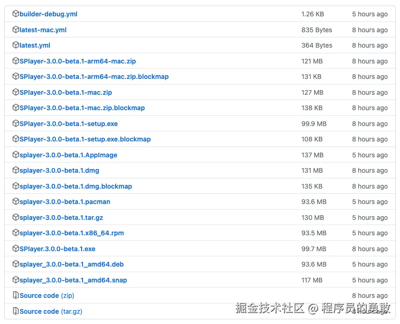Download splayer-3.0.0-beta.1.AppImage
This screenshot has width=400, height=324.
69,155
